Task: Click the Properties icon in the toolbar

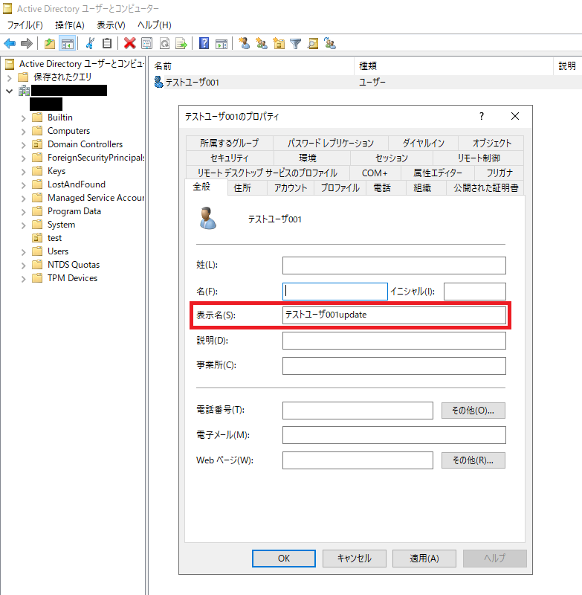Action: tap(146, 44)
